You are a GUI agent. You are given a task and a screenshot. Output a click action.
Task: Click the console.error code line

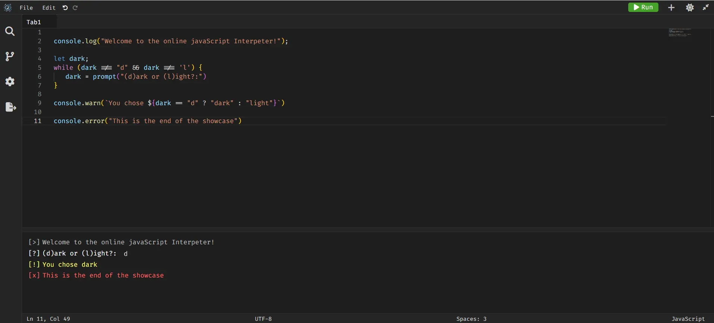148,121
